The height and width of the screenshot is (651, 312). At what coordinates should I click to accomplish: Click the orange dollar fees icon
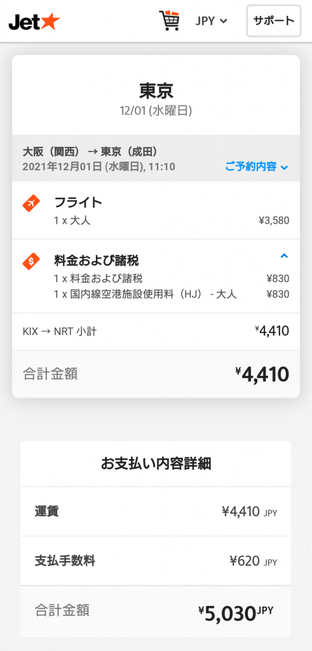31,261
